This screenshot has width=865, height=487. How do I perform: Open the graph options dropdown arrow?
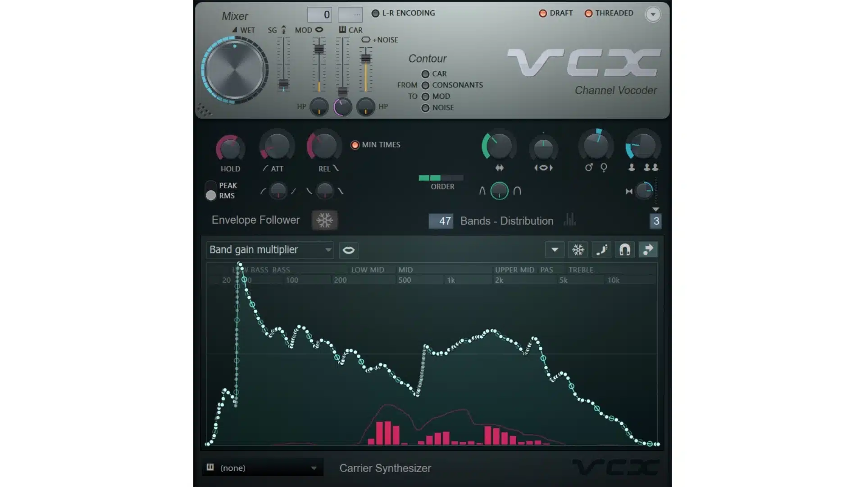coord(555,250)
